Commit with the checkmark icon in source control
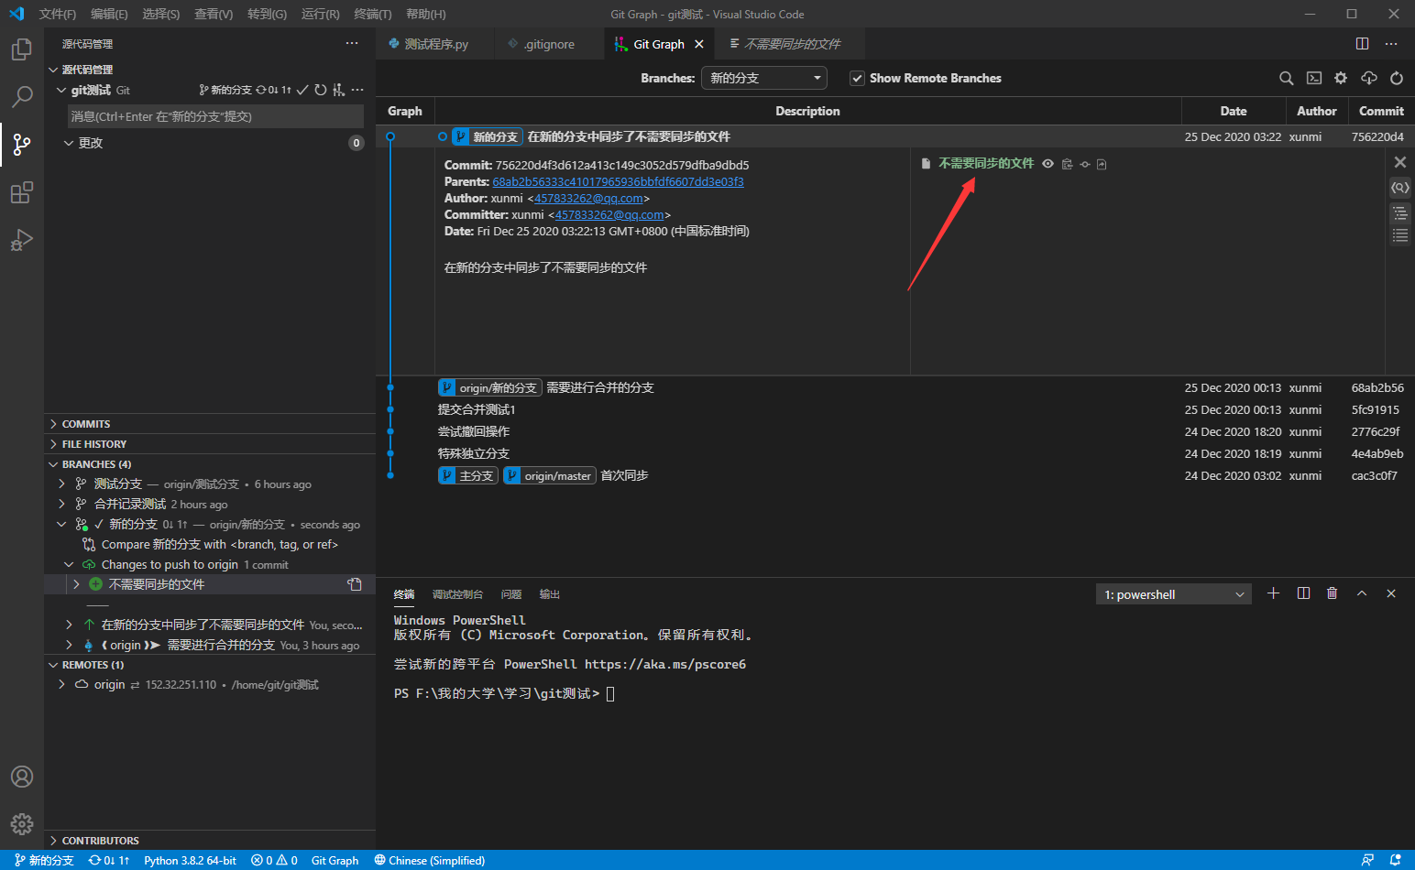This screenshot has height=870, width=1415. pos(302,90)
